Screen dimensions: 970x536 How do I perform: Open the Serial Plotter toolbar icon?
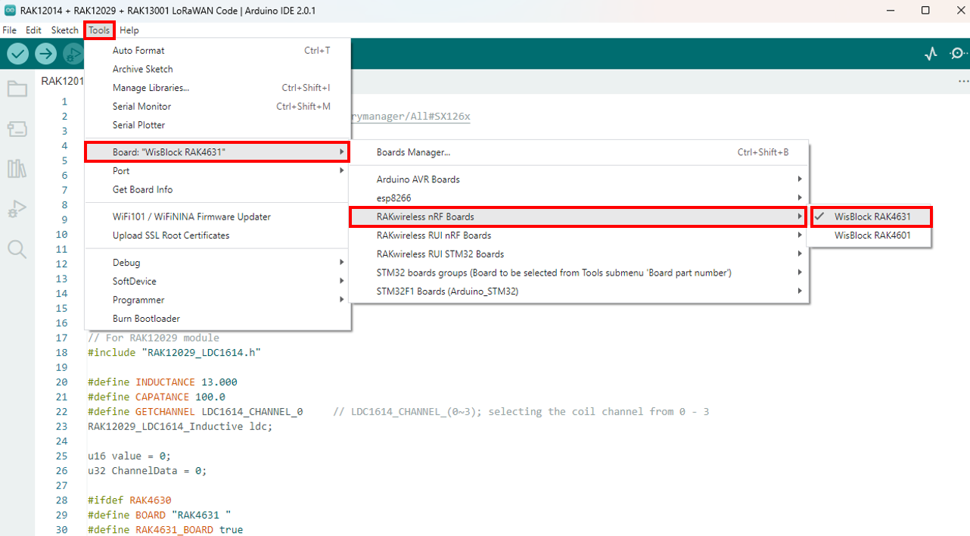click(931, 54)
